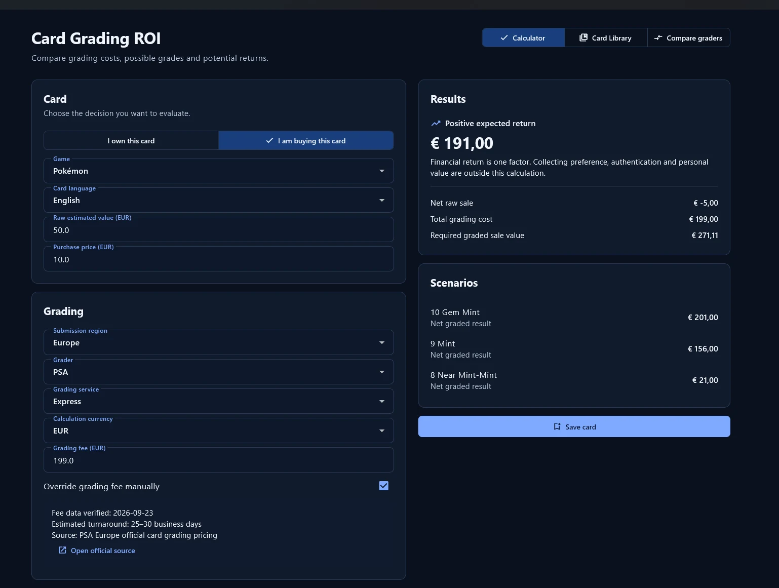
Task: Click the trending-up icon next to Positive expected return
Action: (436, 123)
